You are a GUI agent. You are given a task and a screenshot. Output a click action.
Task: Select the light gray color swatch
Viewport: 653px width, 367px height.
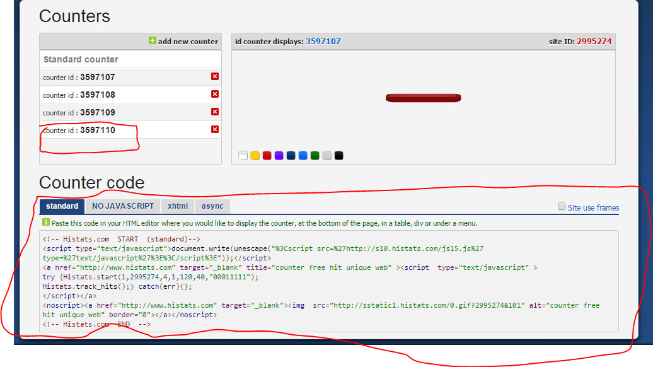(327, 156)
